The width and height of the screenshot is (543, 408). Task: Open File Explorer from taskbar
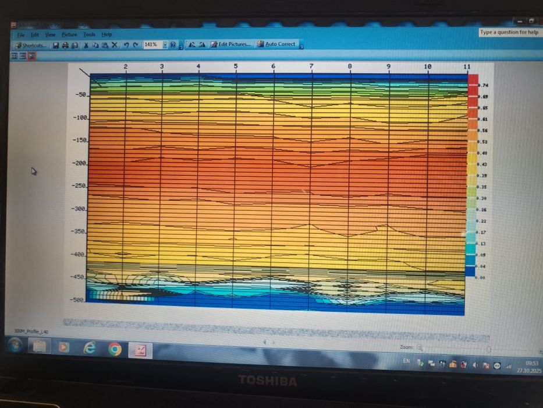pos(39,347)
